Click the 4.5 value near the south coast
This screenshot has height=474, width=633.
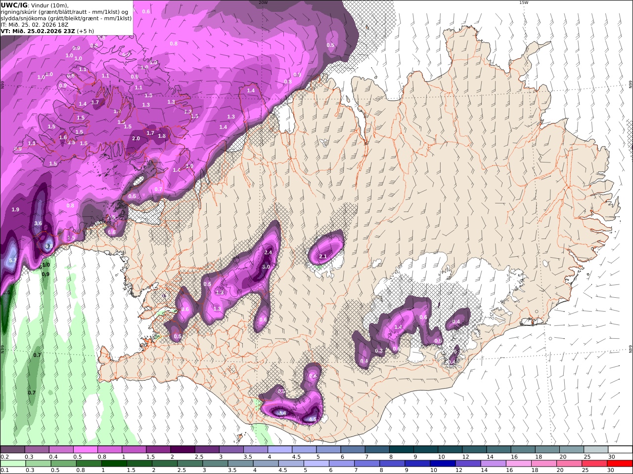tap(313, 420)
